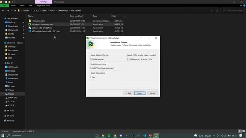
Task: Switch to the Home ribbon tab
Action: coord(13,5)
